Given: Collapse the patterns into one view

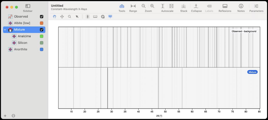Looking at the screenshot, I should tap(196, 6).
